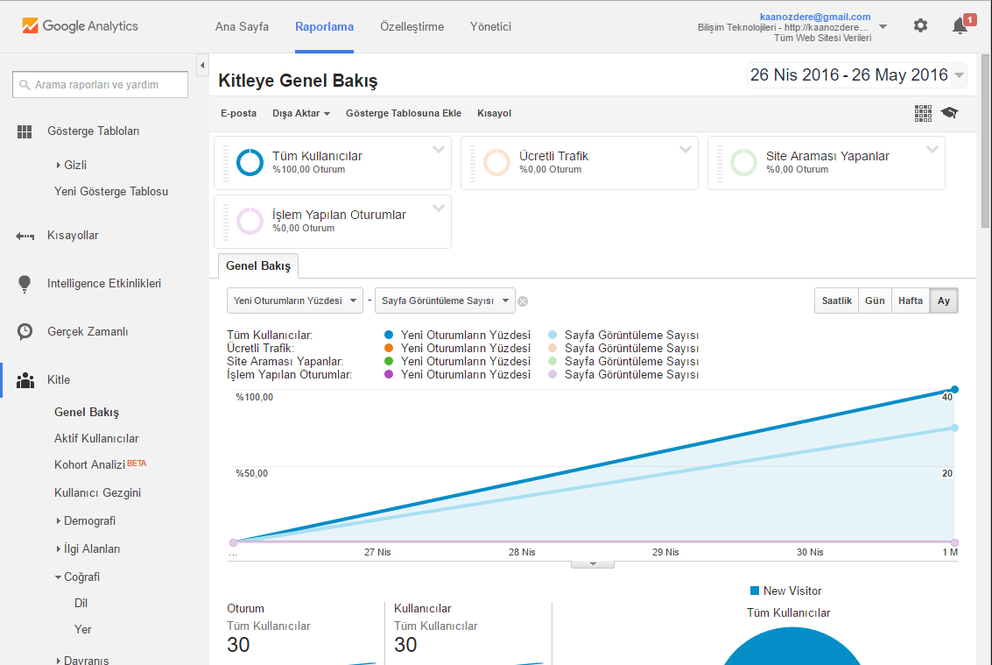This screenshot has width=992, height=665.
Task: Click in the Arama raporları search field
Action: point(100,85)
